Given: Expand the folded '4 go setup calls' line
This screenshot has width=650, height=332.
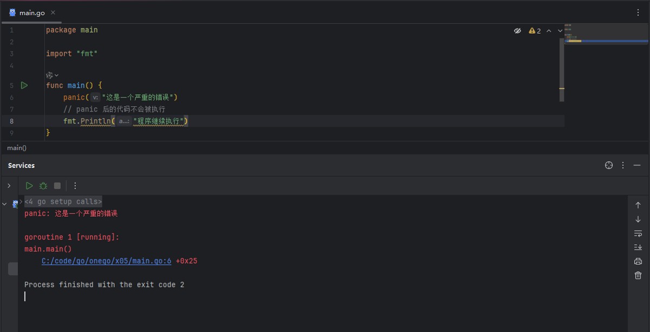Looking at the screenshot, I should coord(63,202).
